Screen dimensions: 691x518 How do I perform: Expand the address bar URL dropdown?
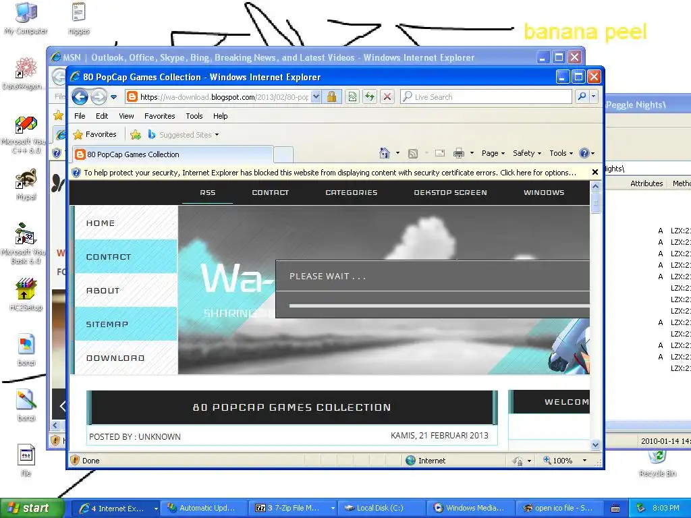coord(316,97)
